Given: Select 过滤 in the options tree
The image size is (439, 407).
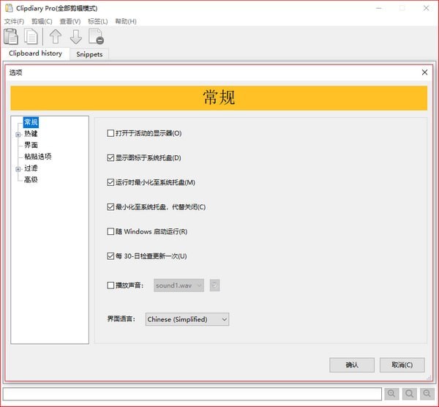Looking at the screenshot, I should tap(31, 168).
